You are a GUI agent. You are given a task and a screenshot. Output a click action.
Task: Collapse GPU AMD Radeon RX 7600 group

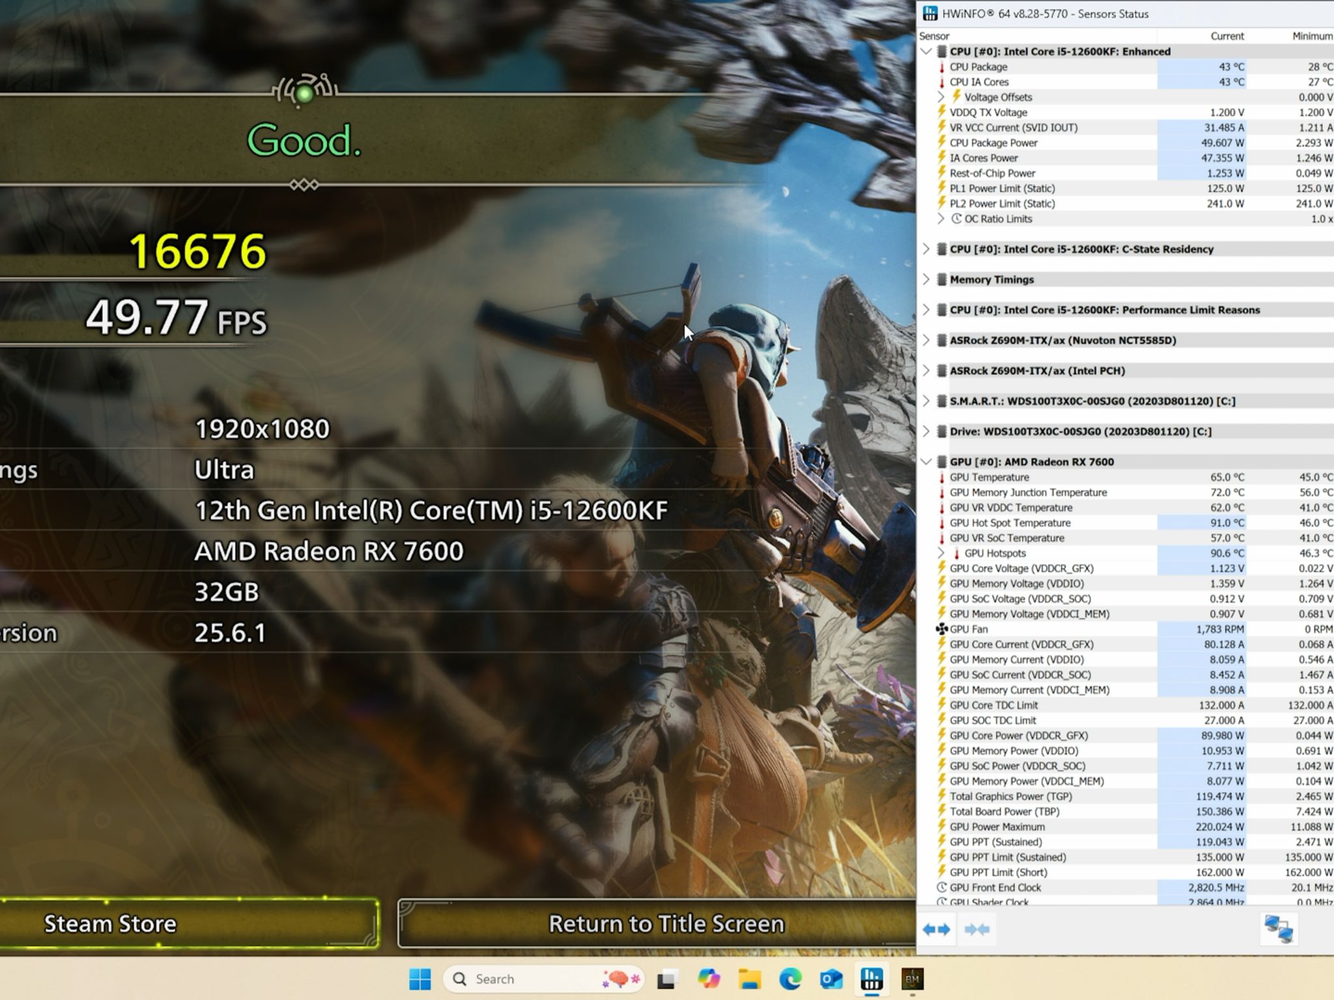point(926,462)
